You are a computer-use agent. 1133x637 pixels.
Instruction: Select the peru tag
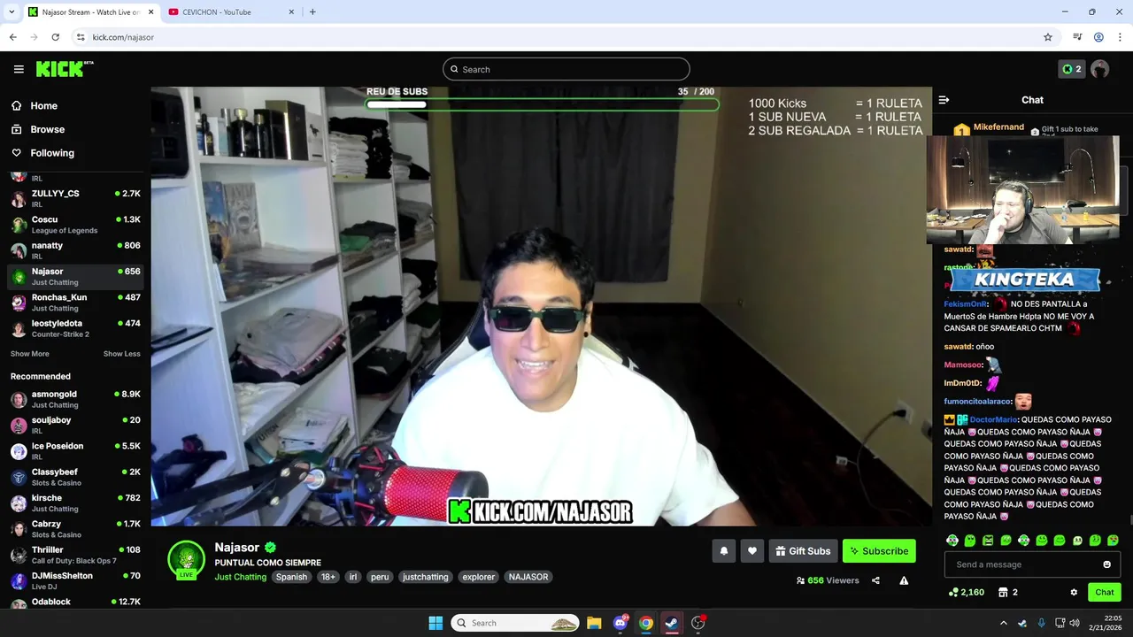(380, 577)
